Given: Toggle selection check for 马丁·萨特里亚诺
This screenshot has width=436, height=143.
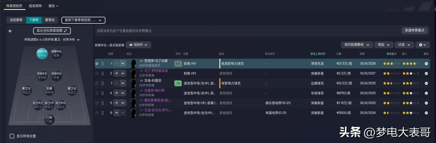Looking at the screenshot, I should [x=97, y=73].
